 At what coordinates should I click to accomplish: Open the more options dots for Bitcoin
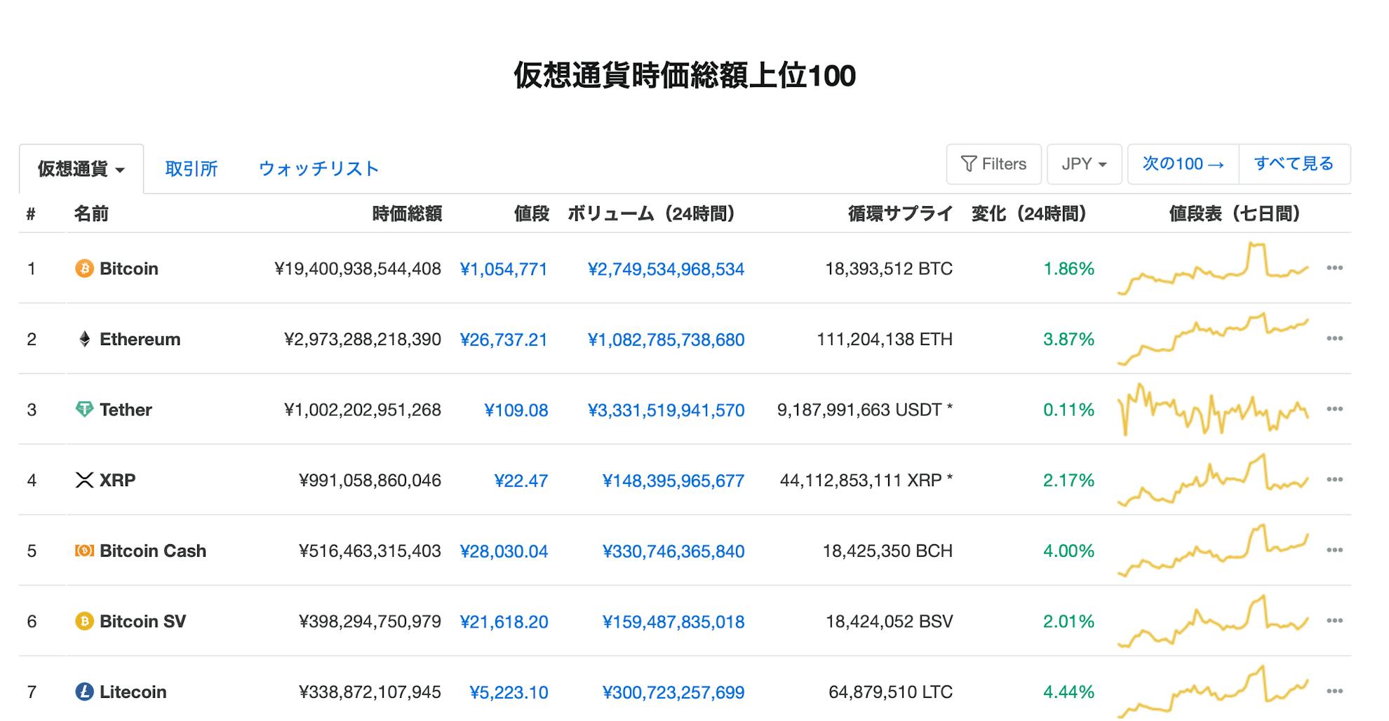point(1334,268)
